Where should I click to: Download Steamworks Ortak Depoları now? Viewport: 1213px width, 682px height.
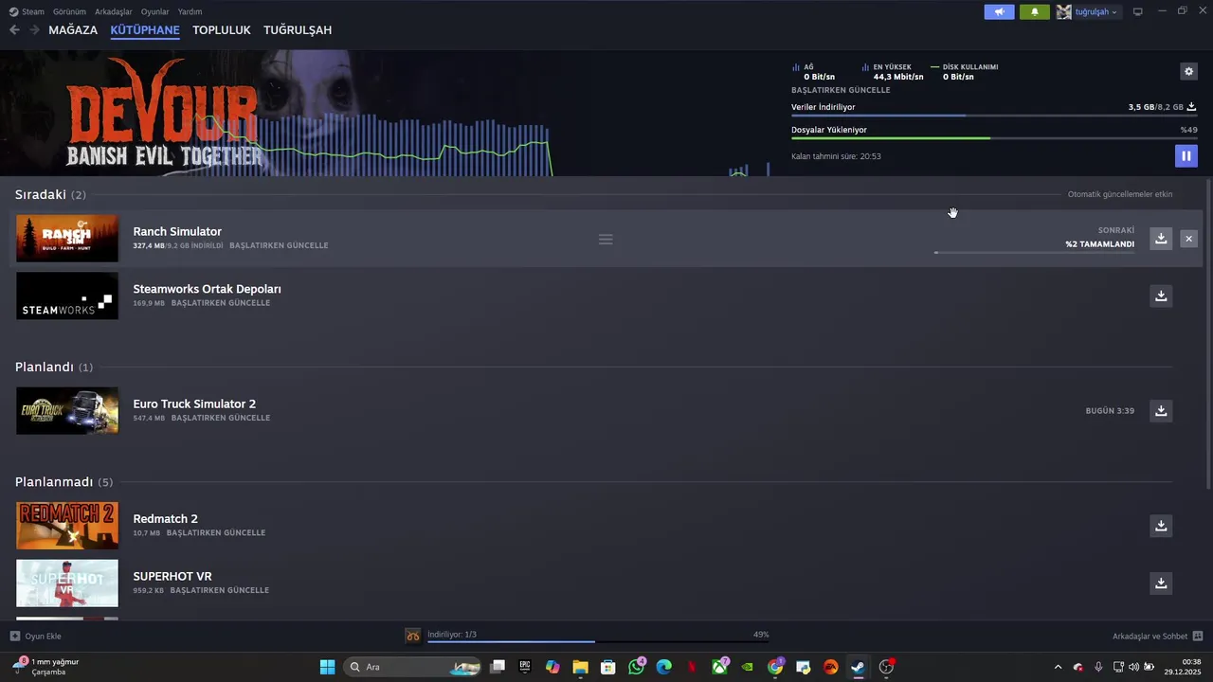(1161, 296)
